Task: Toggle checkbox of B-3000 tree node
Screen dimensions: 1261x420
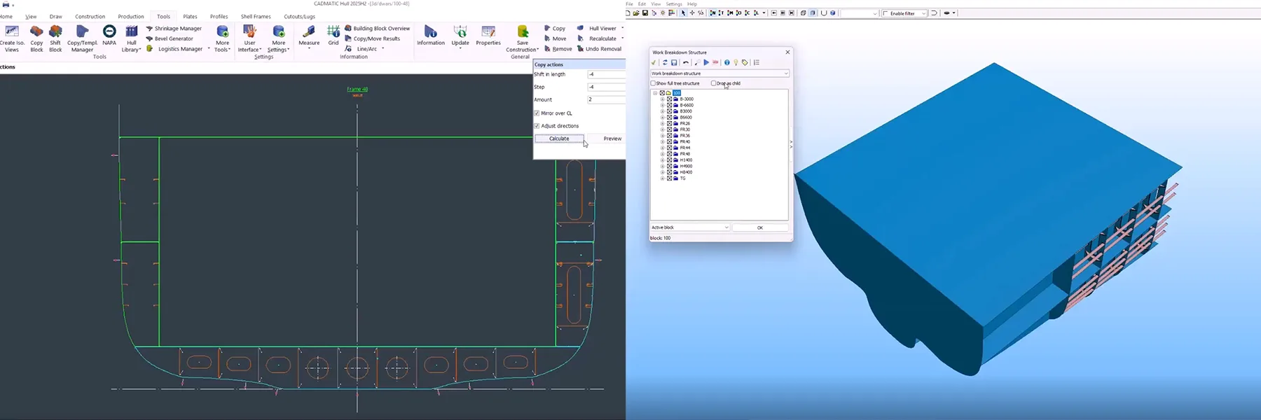Action: click(x=669, y=99)
